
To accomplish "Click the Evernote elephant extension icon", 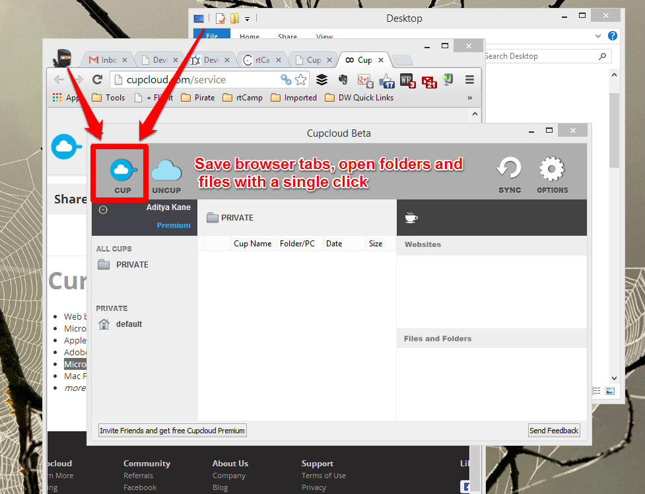I will tap(343, 79).
